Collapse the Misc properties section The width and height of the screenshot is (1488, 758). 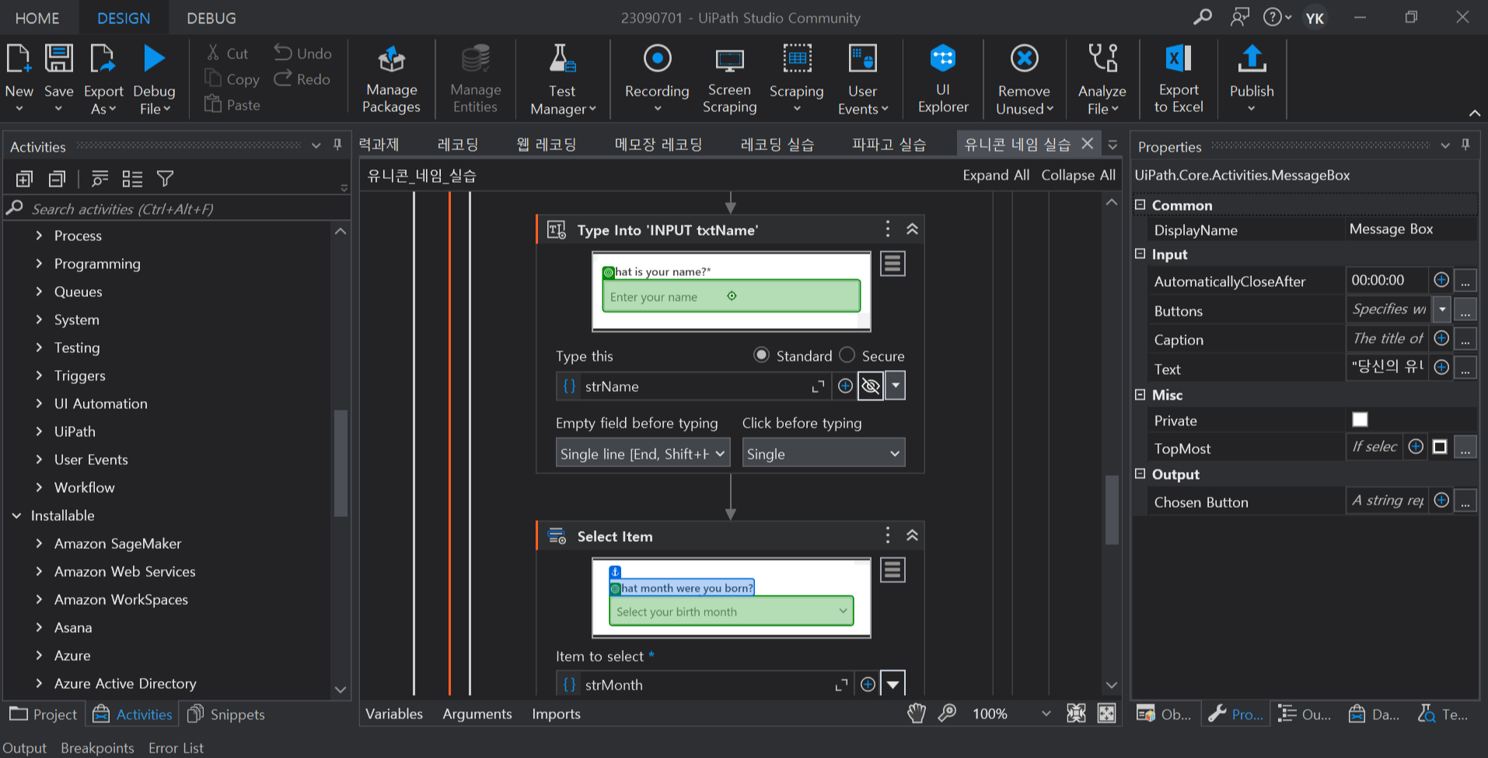1140,394
